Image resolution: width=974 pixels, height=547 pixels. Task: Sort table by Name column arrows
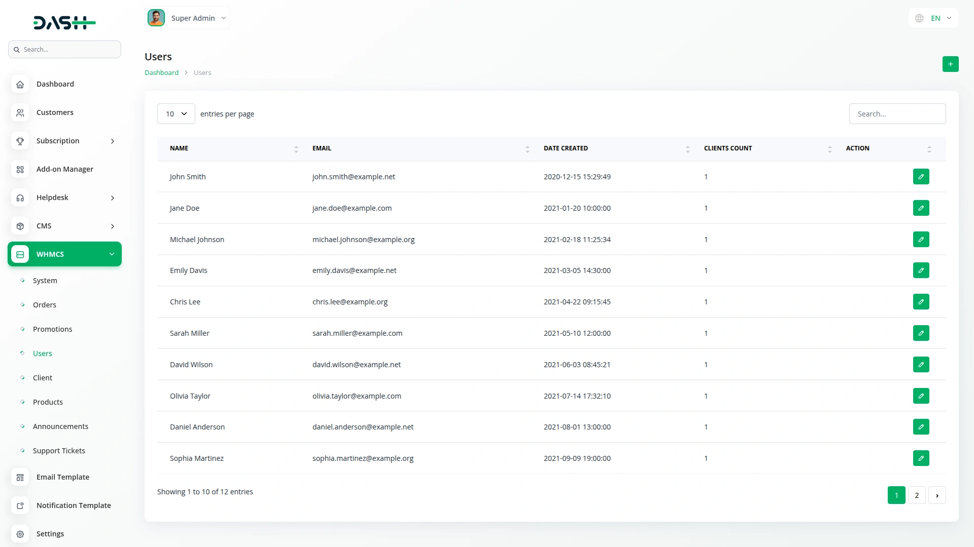click(x=296, y=149)
